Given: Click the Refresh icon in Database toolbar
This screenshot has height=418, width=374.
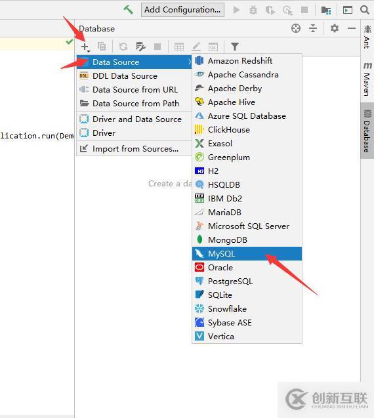Looking at the screenshot, I should (x=123, y=47).
